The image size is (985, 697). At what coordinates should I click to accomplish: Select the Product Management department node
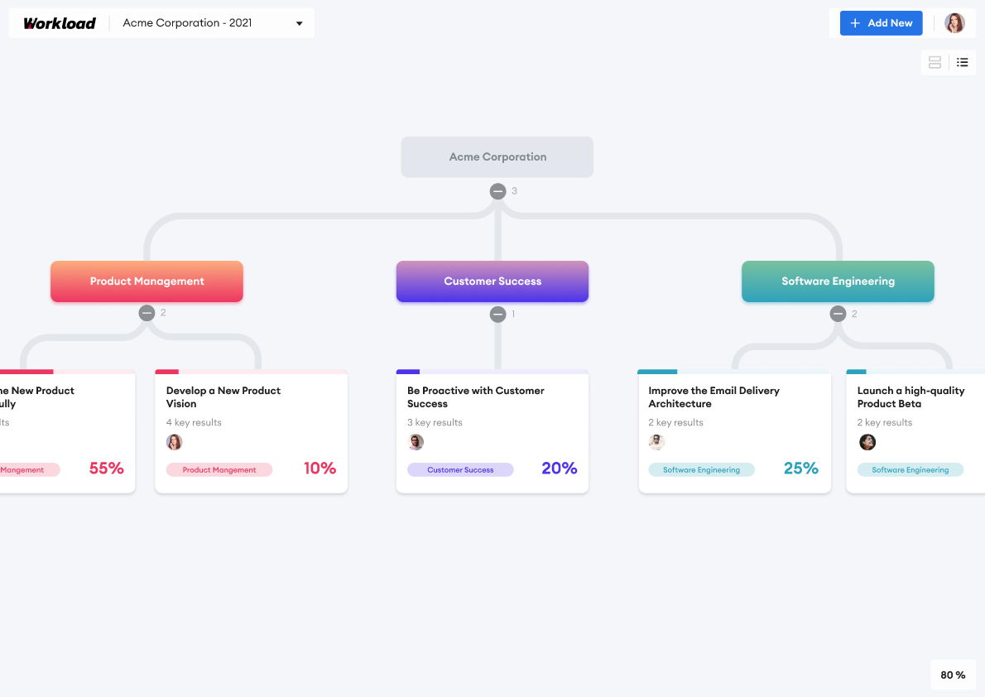pyautogui.click(x=147, y=281)
